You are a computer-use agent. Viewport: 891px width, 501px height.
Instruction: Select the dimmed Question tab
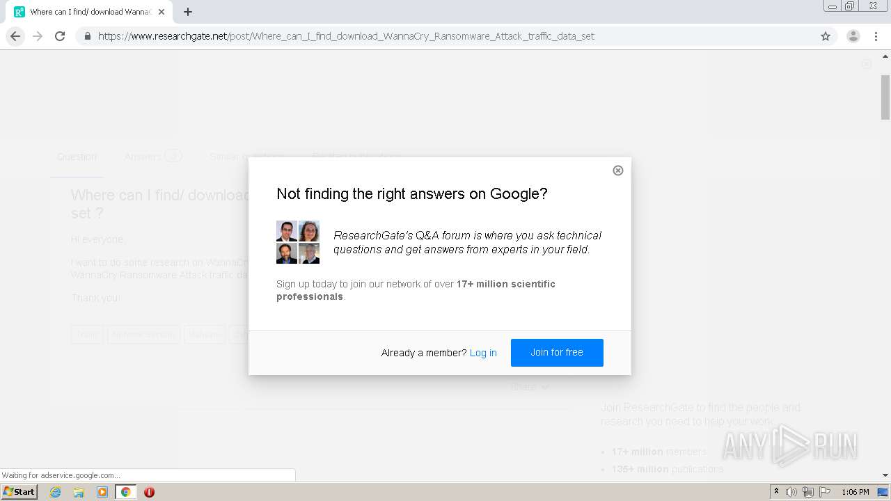click(77, 157)
